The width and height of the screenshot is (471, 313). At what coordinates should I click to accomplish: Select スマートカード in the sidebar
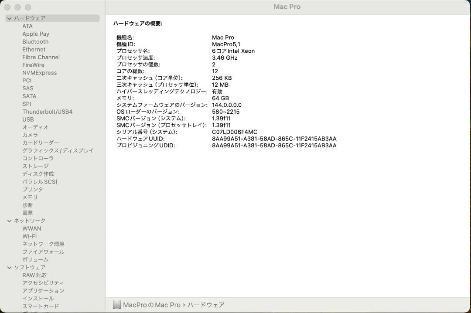tap(41, 306)
